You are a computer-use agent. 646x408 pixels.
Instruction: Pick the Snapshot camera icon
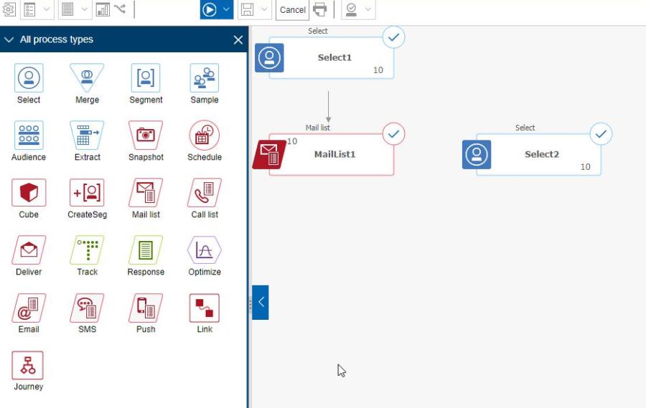[146, 135]
